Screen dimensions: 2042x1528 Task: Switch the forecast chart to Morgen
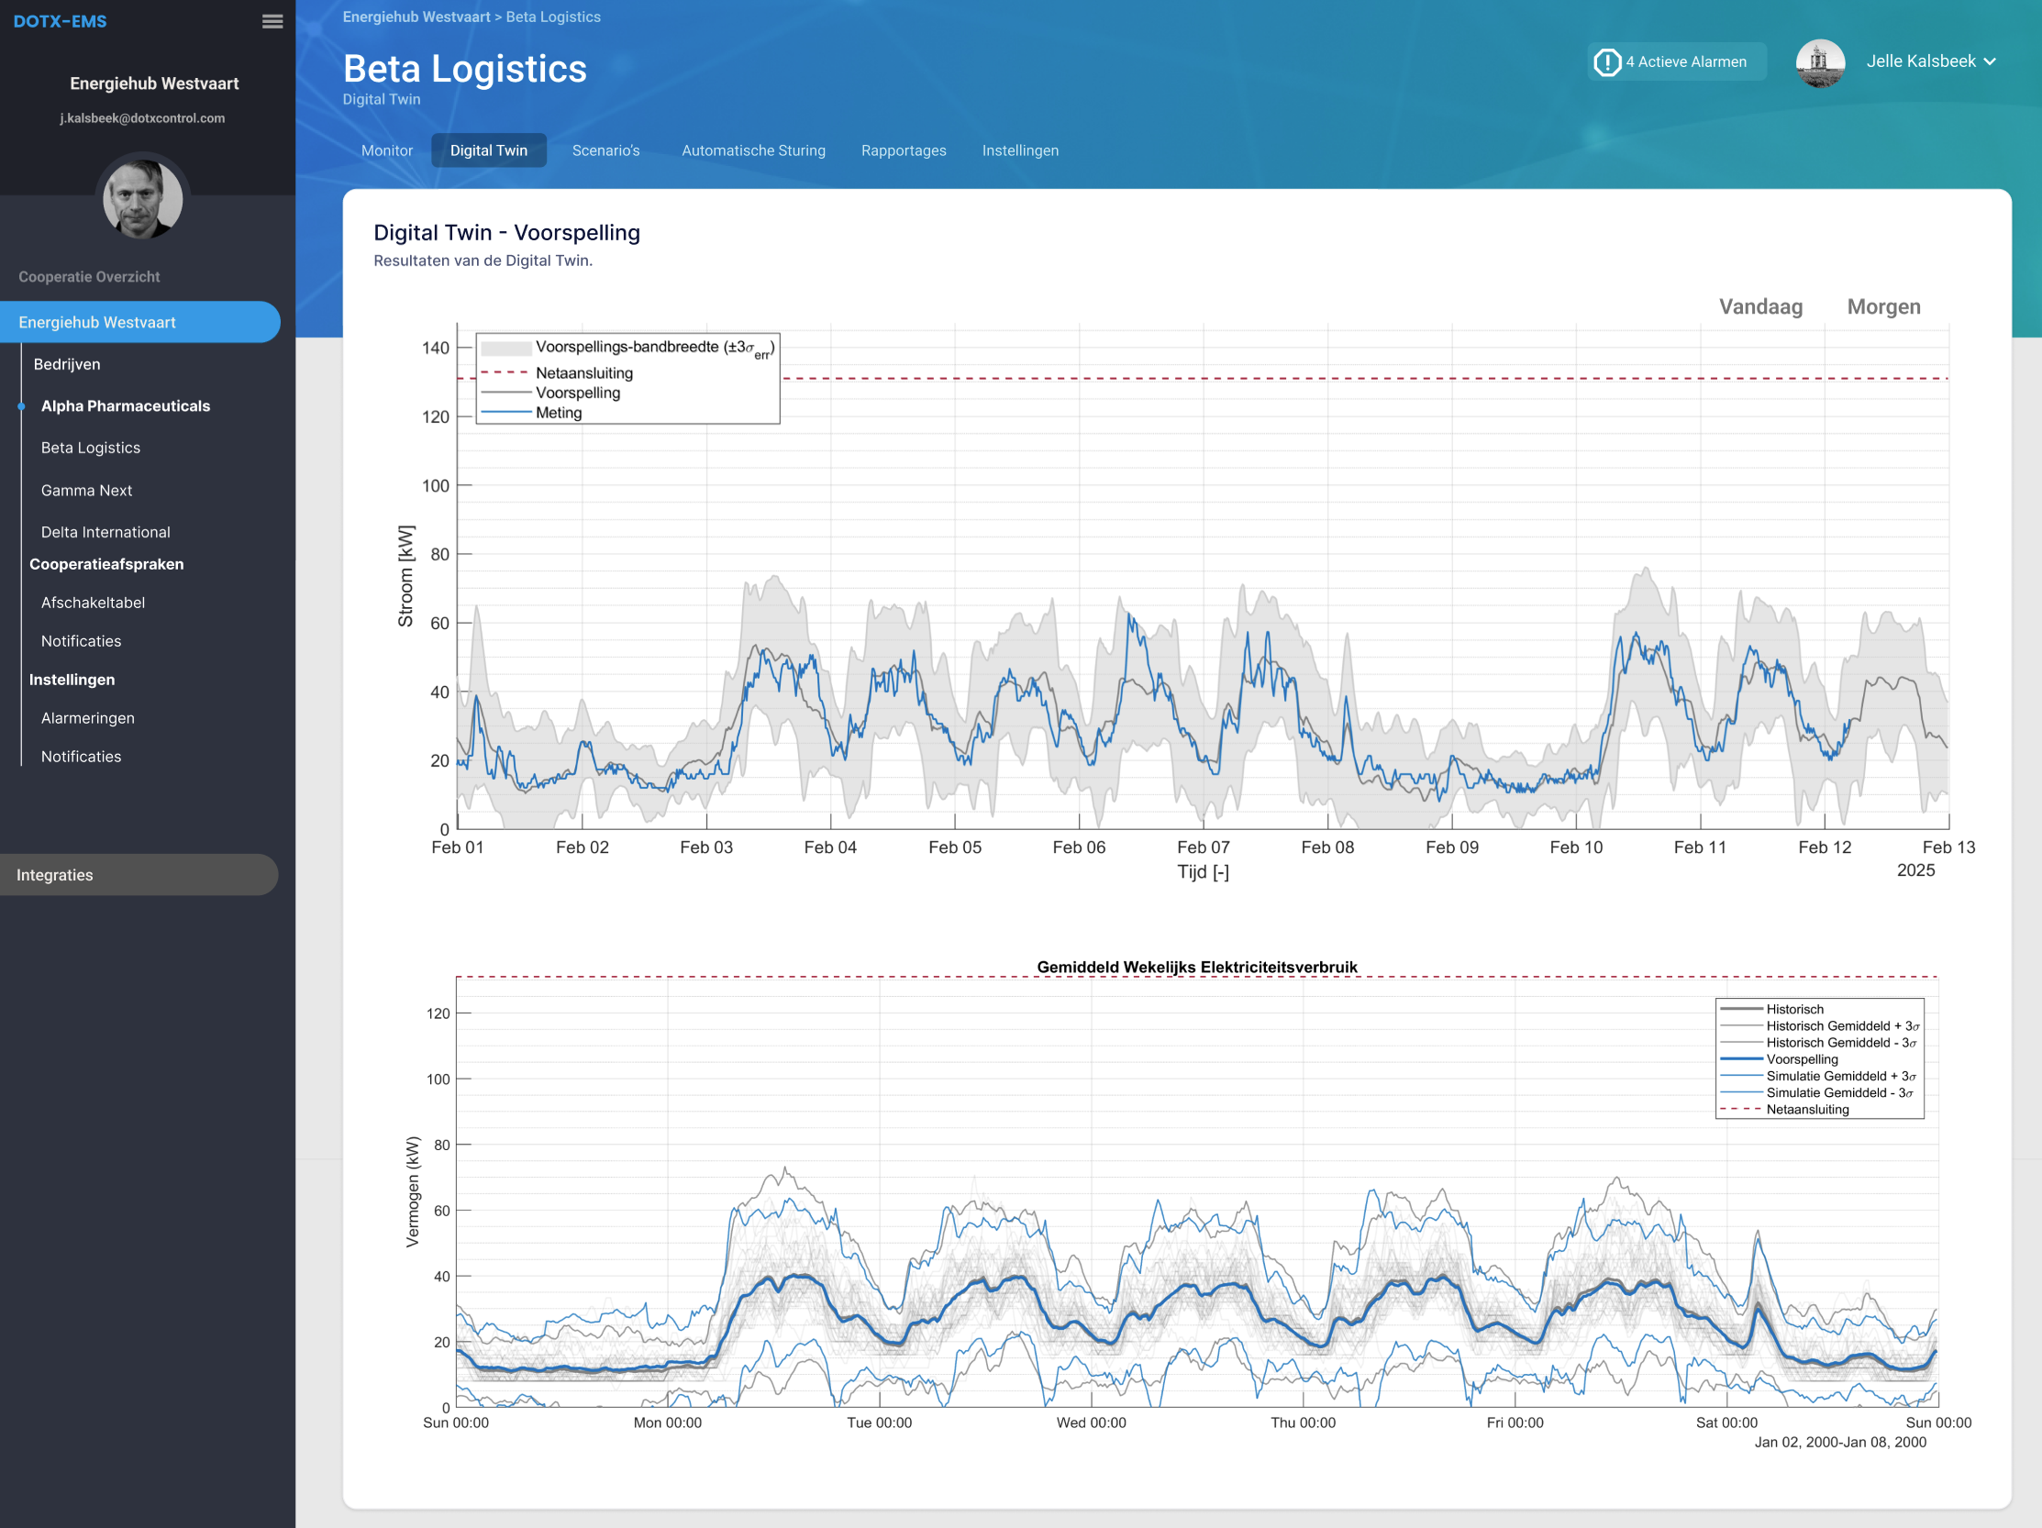pos(1882,307)
